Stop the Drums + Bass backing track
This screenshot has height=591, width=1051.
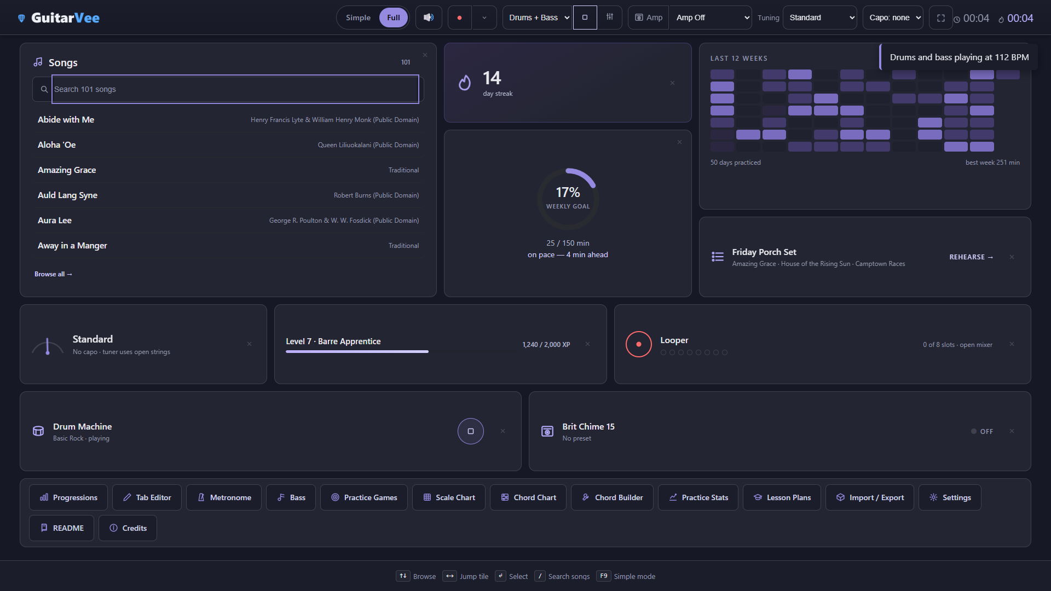coord(585,18)
